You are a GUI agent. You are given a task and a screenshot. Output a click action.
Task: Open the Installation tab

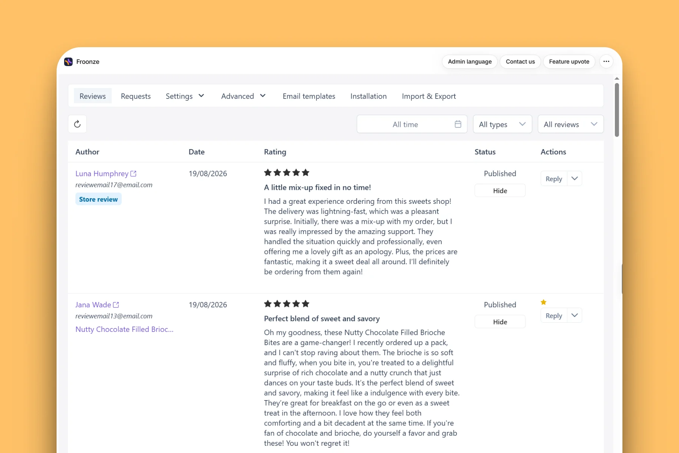tap(369, 96)
